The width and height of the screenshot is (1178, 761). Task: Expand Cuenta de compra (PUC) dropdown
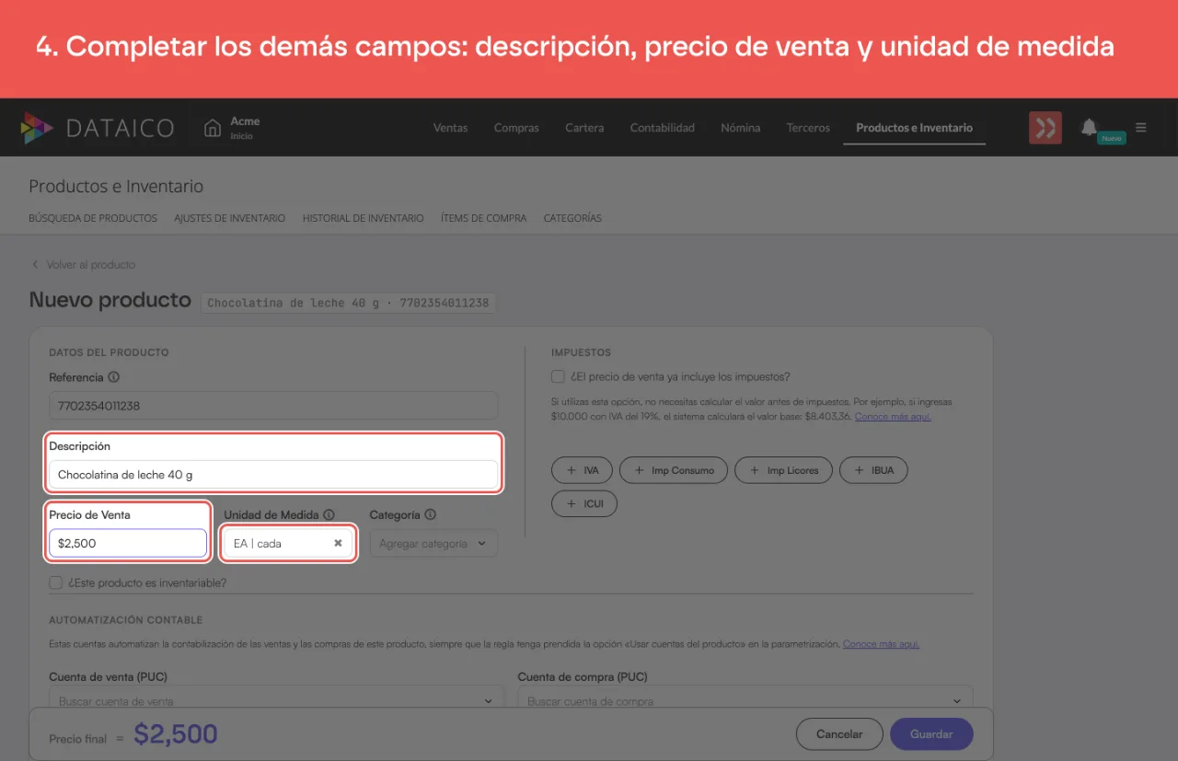tap(745, 700)
